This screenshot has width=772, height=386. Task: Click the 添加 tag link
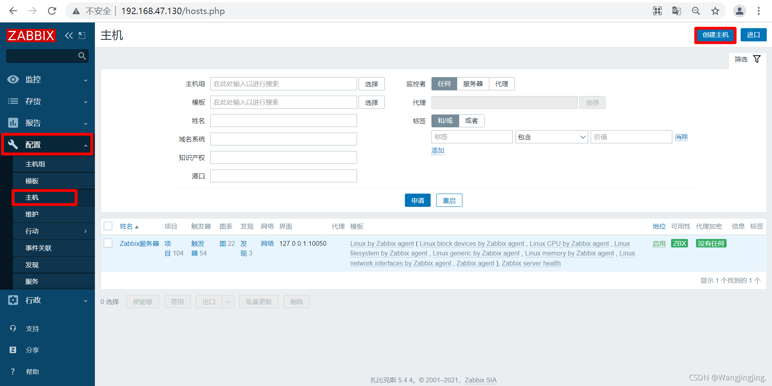pos(438,151)
